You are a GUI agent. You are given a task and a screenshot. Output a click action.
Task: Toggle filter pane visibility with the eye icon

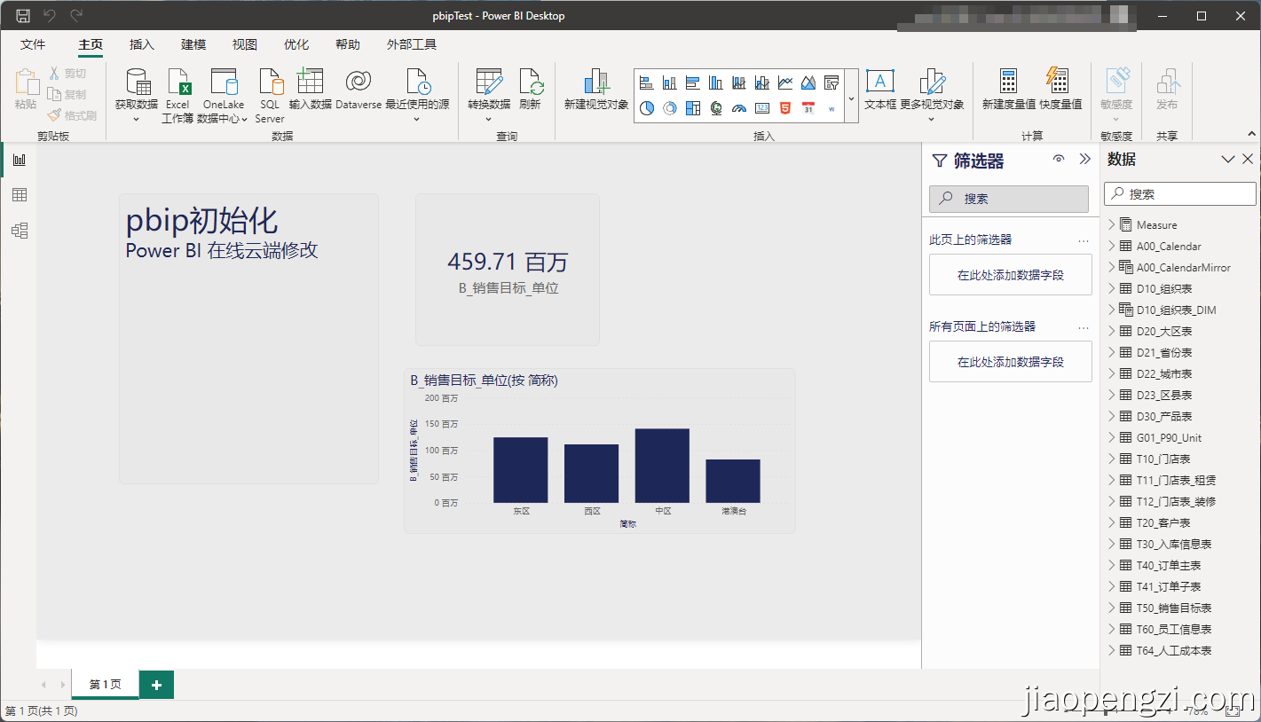pyautogui.click(x=1059, y=160)
